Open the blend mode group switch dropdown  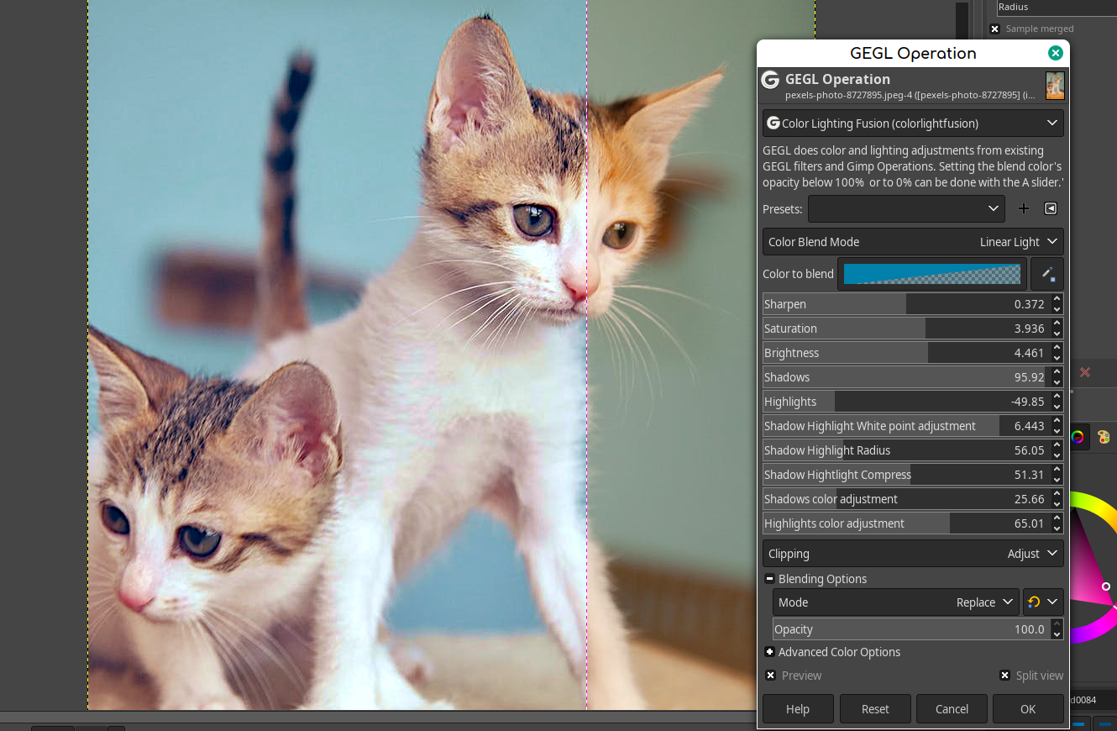pos(1043,602)
